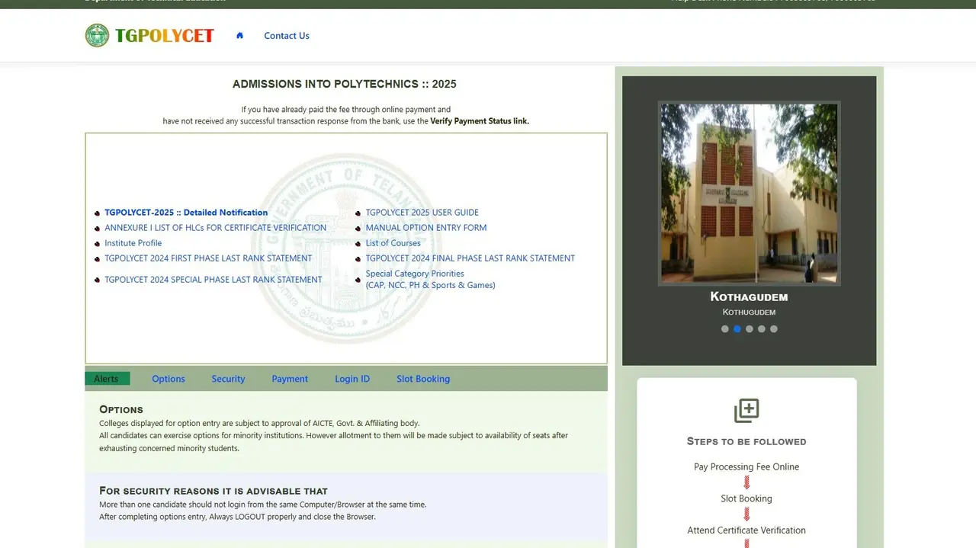Select the first carousel dot
The height and width of the screenshot is (548, 976).
[x=724, y=328]
